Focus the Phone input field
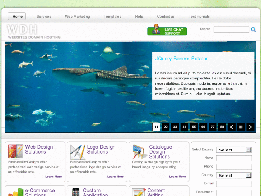This screenshot has width=261, height=196. point(234,167)
